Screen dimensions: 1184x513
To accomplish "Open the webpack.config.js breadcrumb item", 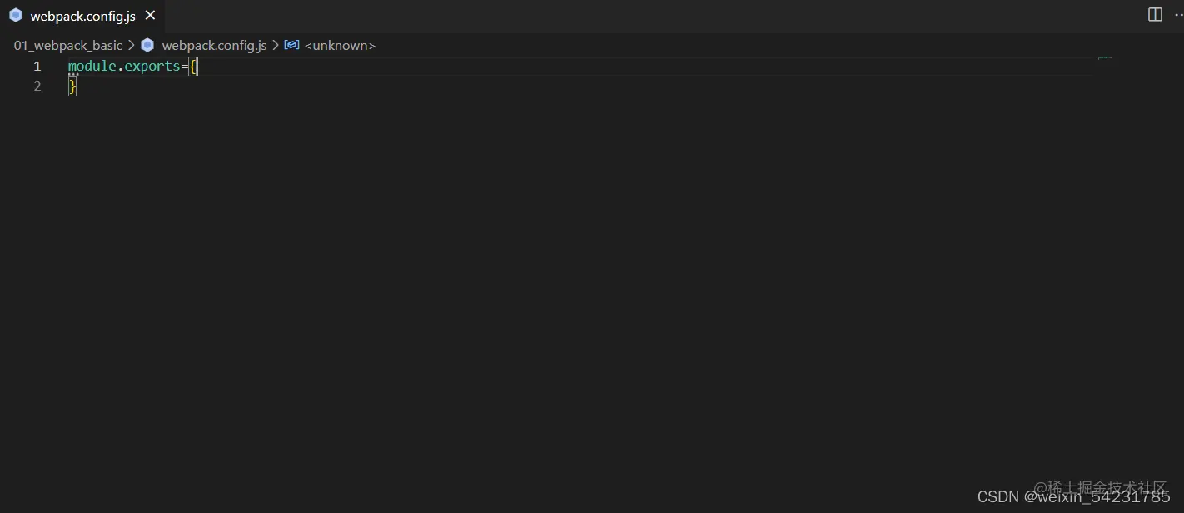I will (x=214, y=45).
